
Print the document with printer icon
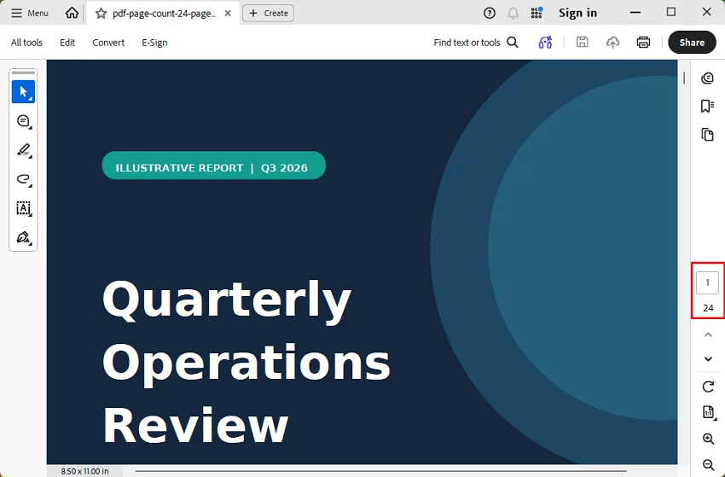point(643,43)
